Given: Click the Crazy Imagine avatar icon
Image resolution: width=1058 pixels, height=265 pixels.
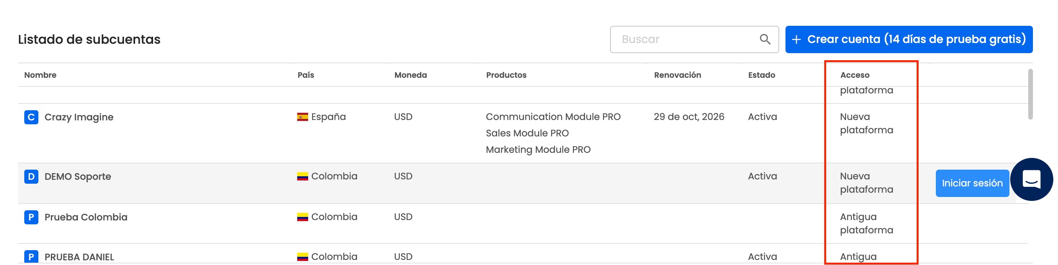Looking at the screenshot, I should 31,117.
